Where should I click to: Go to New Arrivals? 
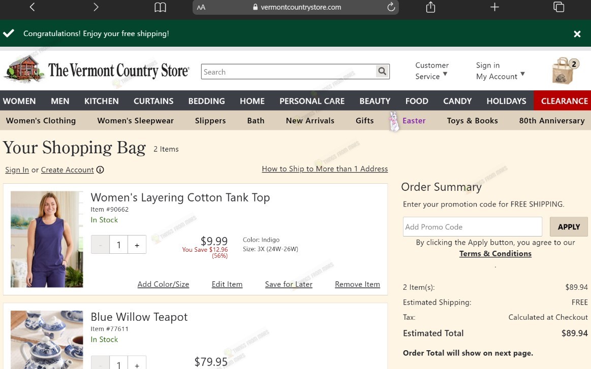coord(310,120)
